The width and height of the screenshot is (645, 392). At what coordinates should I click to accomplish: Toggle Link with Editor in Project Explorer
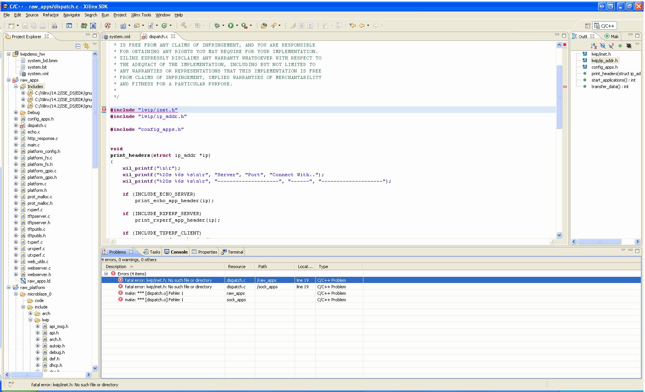[86, 46]
